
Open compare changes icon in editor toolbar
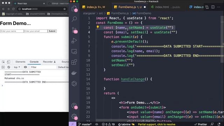click(207, 7)
